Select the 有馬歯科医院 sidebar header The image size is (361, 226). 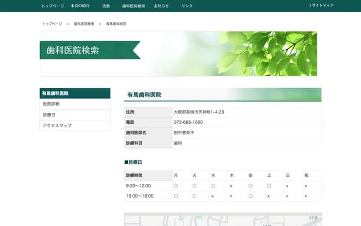click(x=75, y=93)
